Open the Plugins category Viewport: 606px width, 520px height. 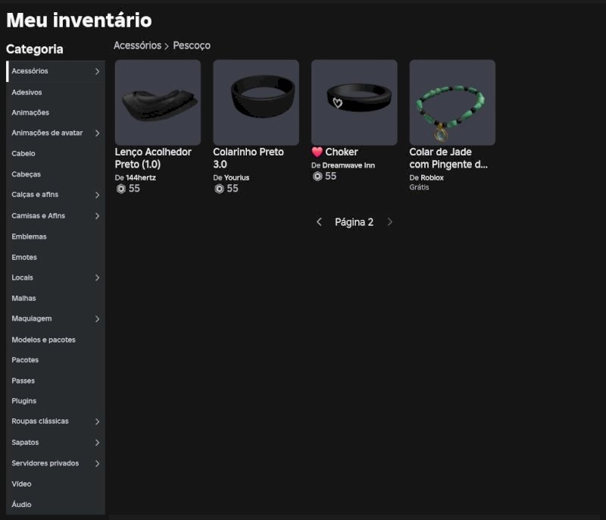click(x=55, y=401)
